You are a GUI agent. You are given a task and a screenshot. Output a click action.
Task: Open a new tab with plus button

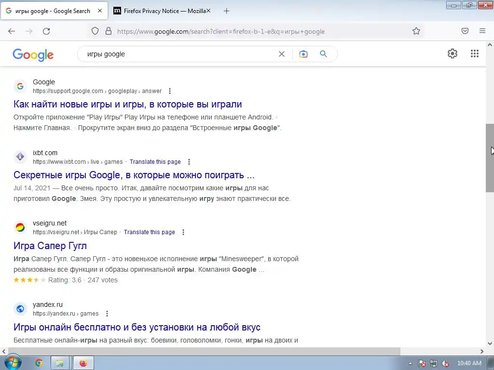[227, 11]
